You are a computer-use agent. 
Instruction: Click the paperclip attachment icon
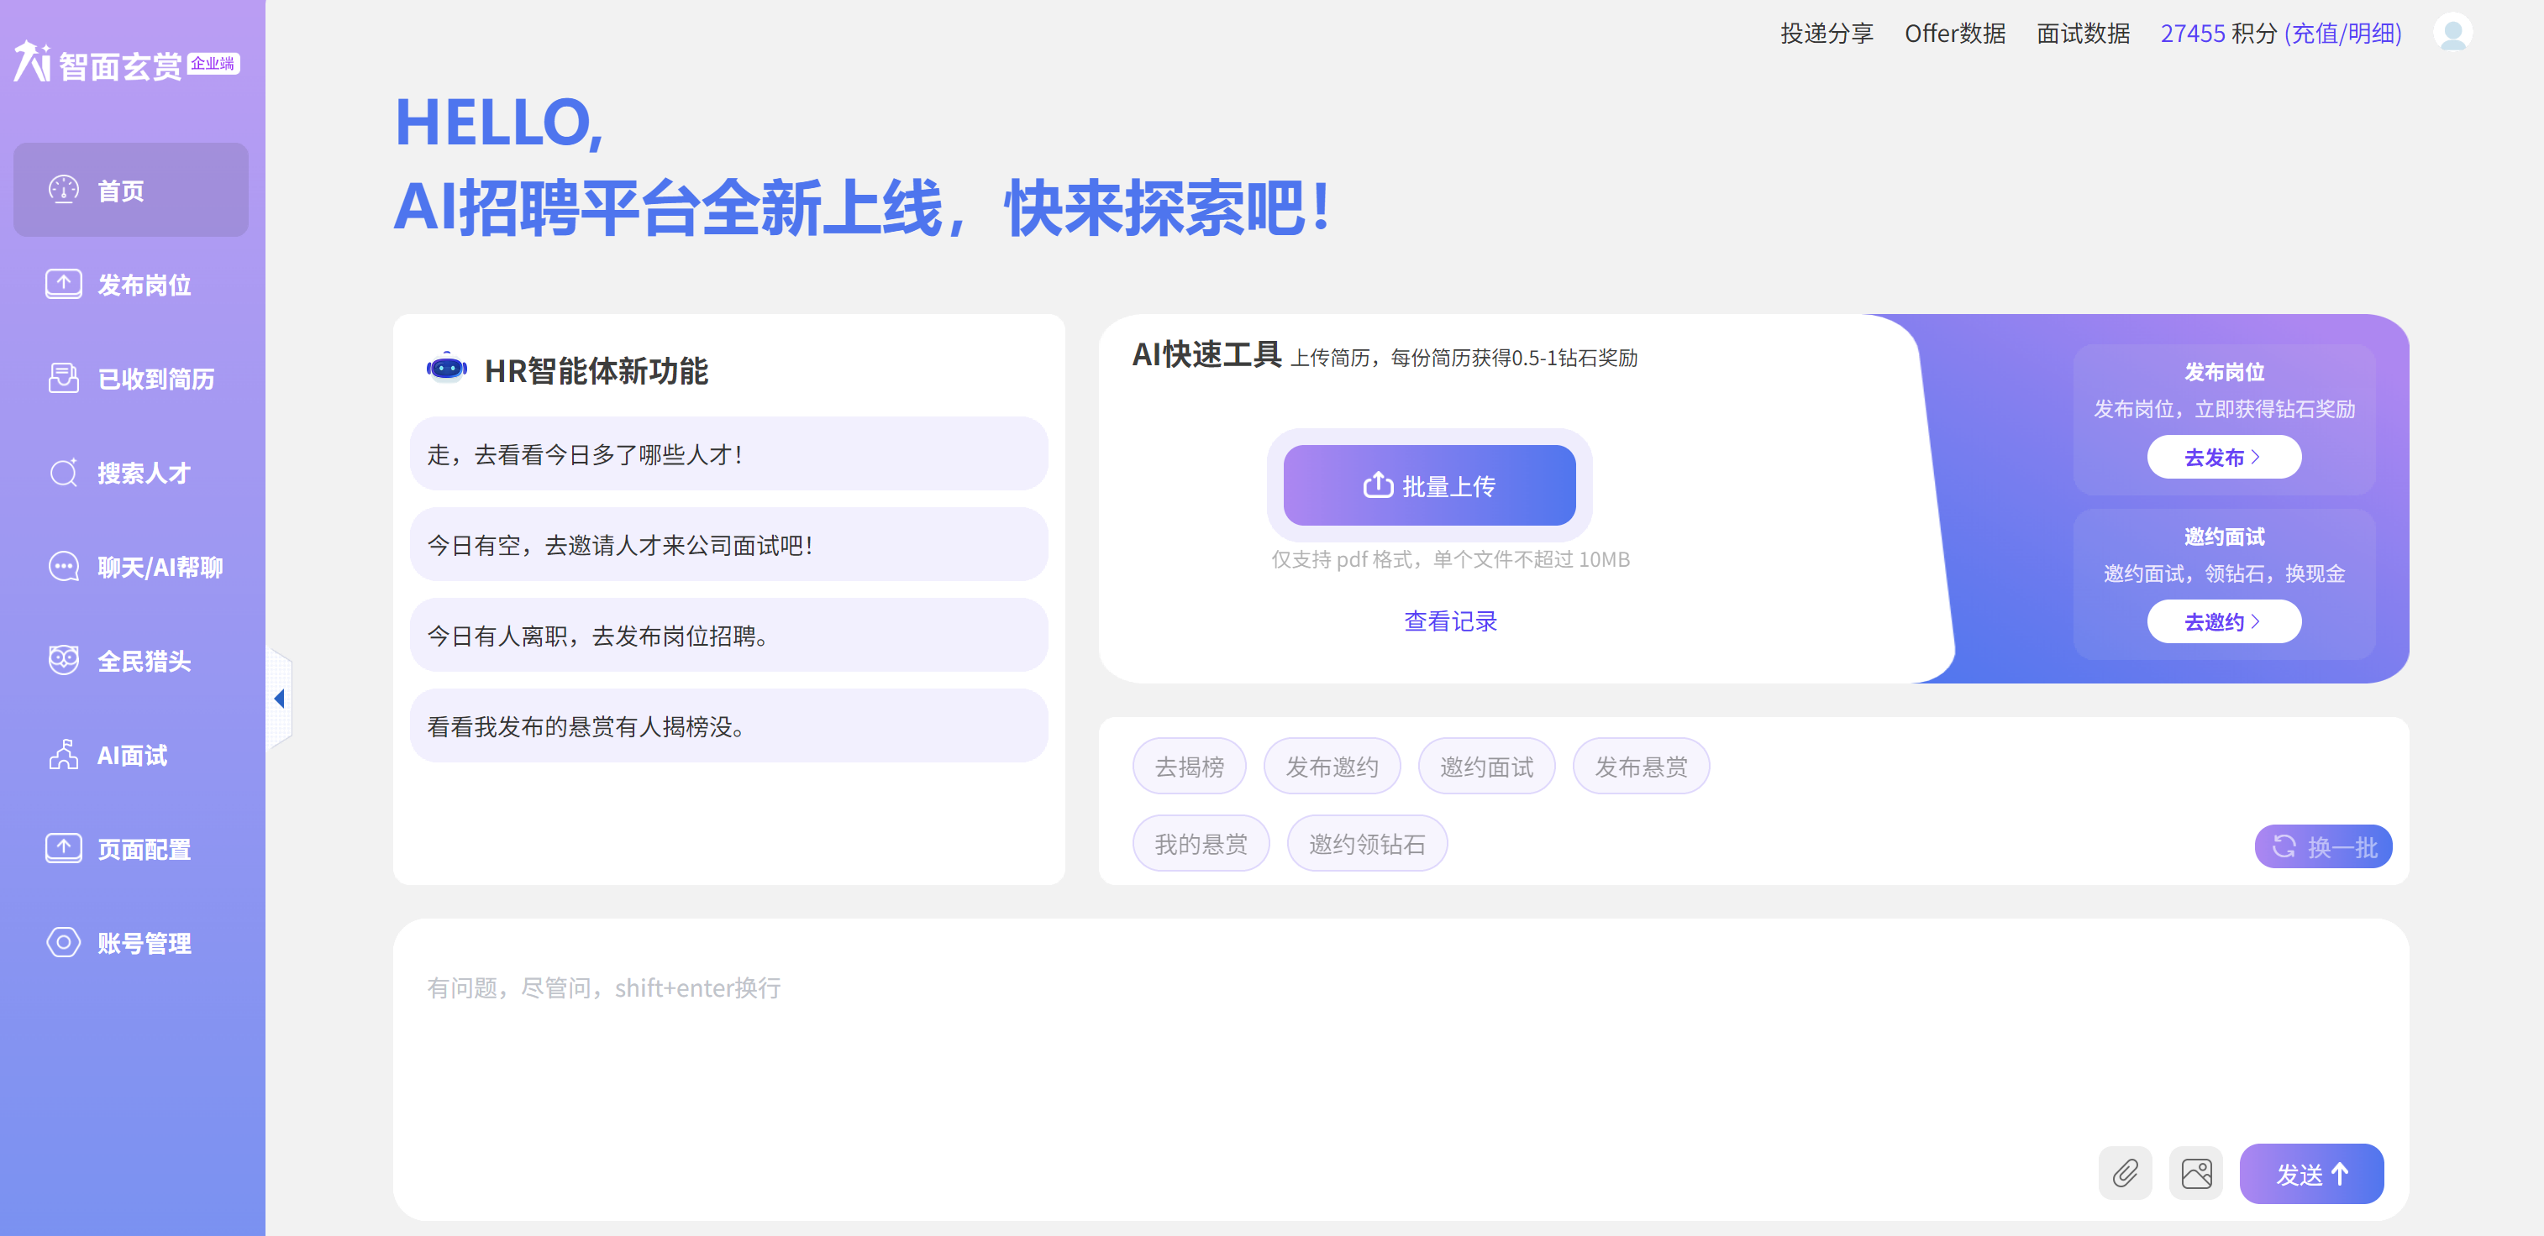[2126, 1173]
